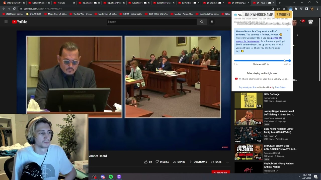
Task: Open Maduk - Poison bookmark
Action: [x=182, y=14]
